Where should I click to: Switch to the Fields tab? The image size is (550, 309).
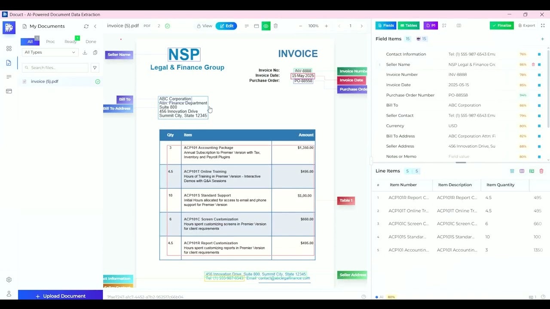coord(386,25)
